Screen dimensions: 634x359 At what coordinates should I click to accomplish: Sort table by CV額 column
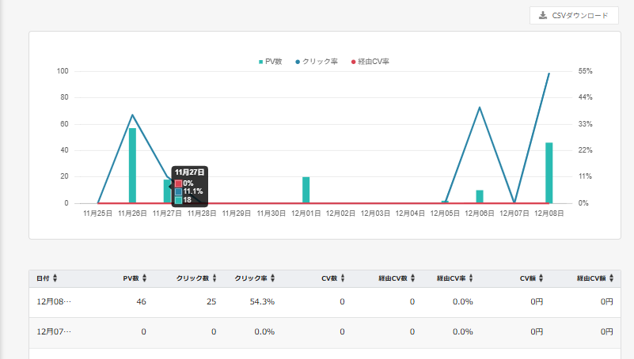[532, 278]
